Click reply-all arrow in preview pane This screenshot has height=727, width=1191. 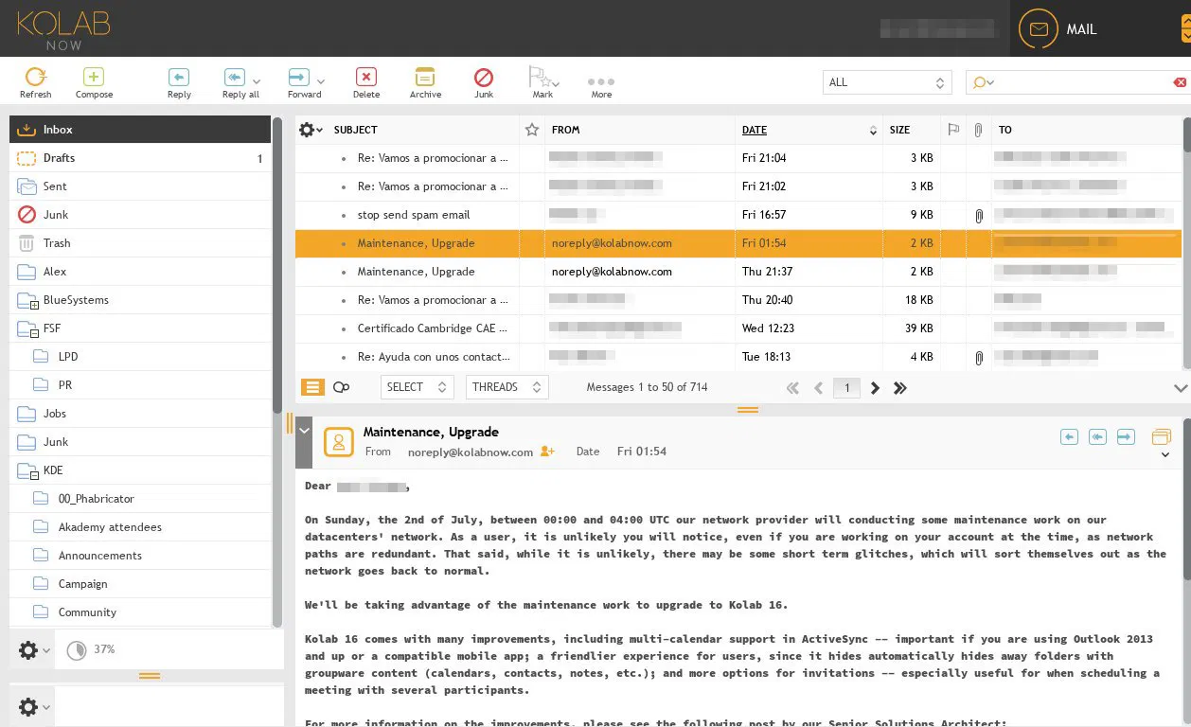click(x=1097, y=436)
